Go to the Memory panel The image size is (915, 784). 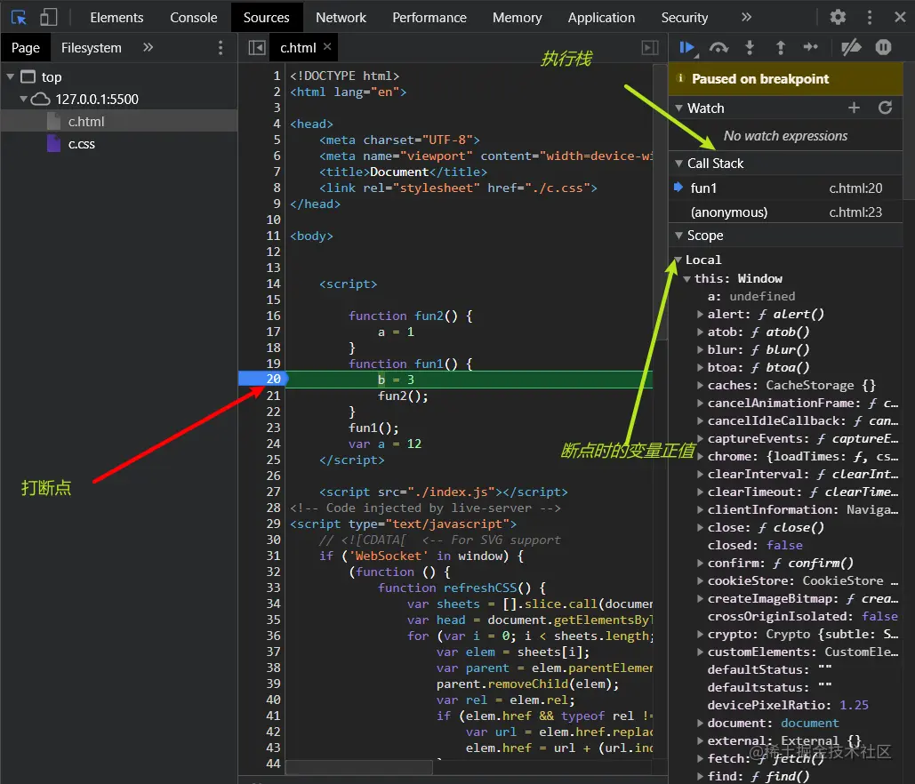[x=517, y=18]
